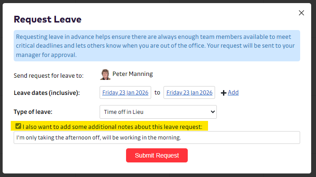Close the Request Leave dialog
The image size is (316, 177).
(x=301, y=13)
